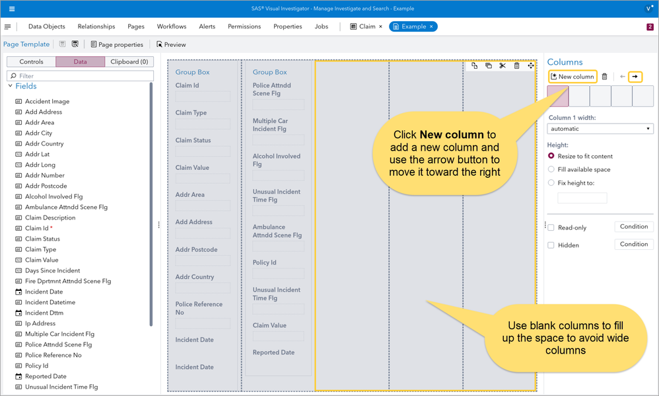Screen dimensions: 659x396
Task: Open Relationships menu item
Action: click(96, 26)
